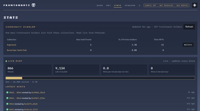Open minter address 0x1867…225e
Viewport: 200px width, 111px height.
pos(38,98)
